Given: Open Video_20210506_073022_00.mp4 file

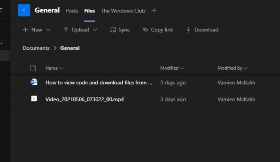Looking at the screenshot, I should [x=85, y=99].
